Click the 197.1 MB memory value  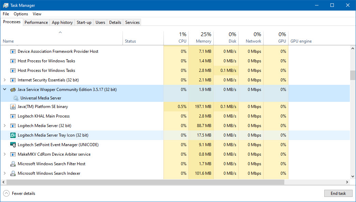click(203, 107)
